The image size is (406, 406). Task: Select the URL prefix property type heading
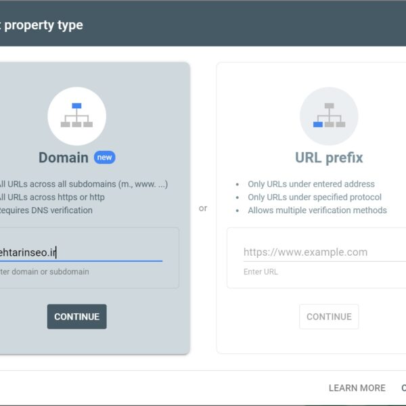329,158
